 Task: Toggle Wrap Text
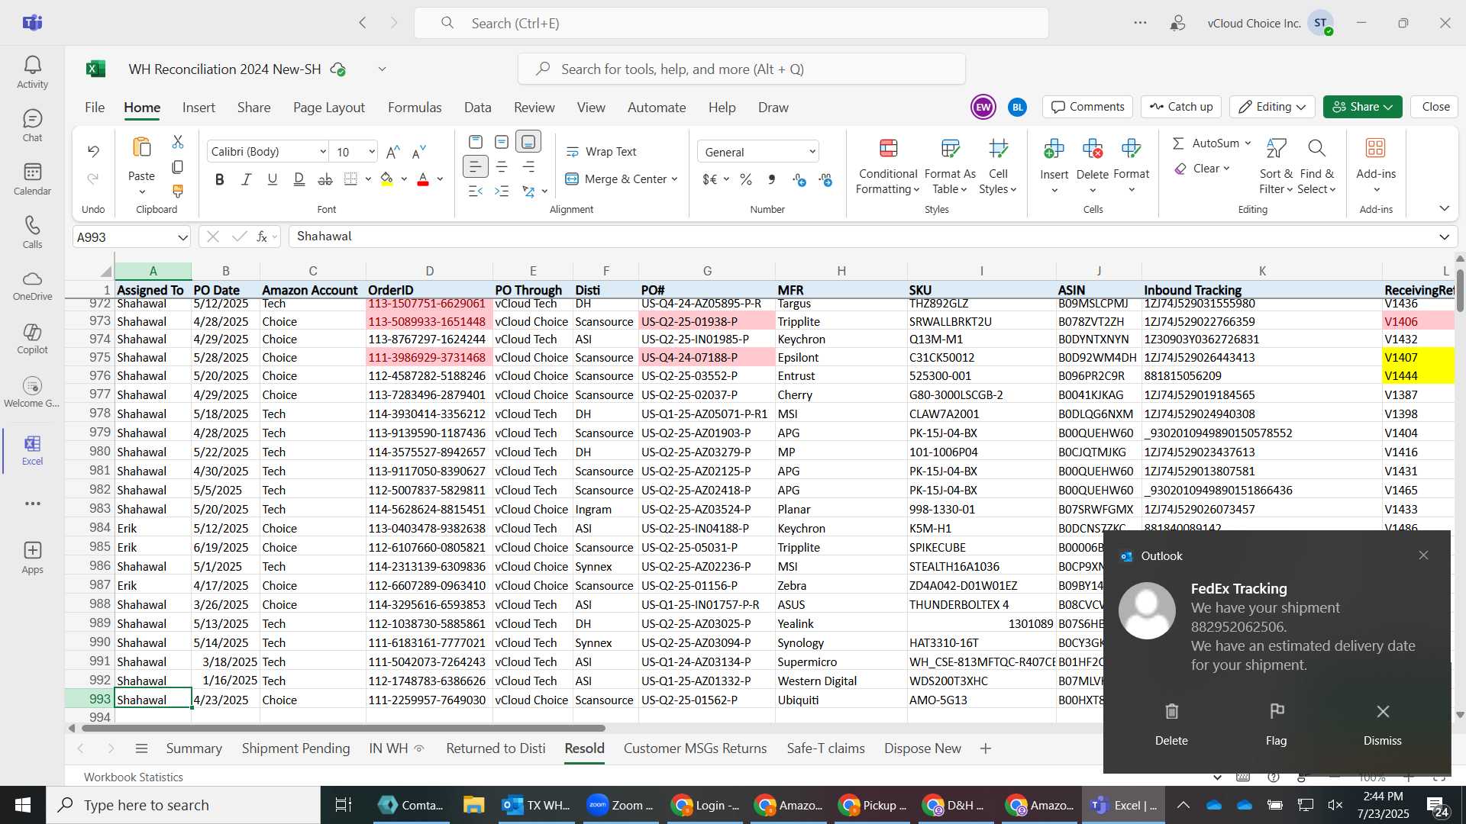click(x=601, y=152)
